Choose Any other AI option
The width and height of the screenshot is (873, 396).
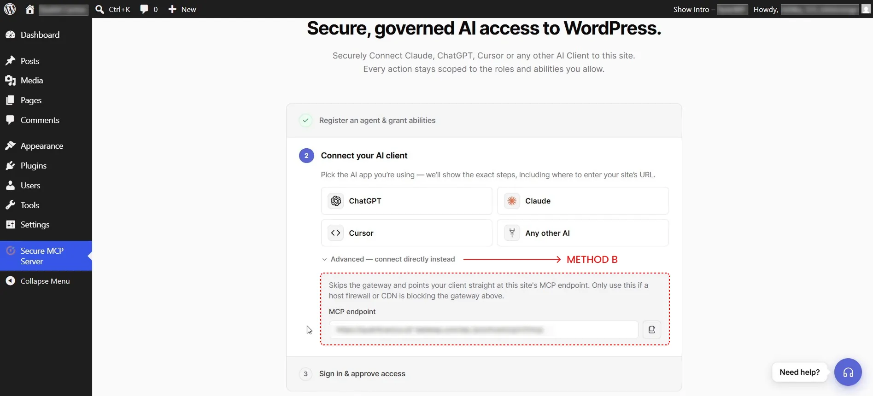583,233
